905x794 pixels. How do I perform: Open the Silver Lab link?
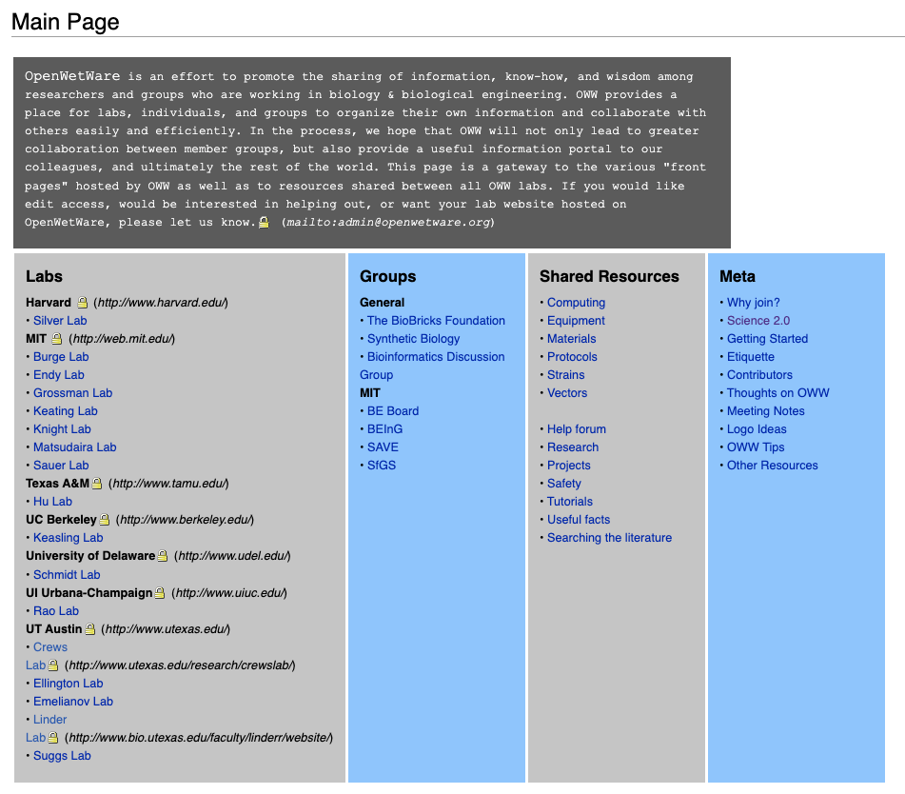pos(60,321)
